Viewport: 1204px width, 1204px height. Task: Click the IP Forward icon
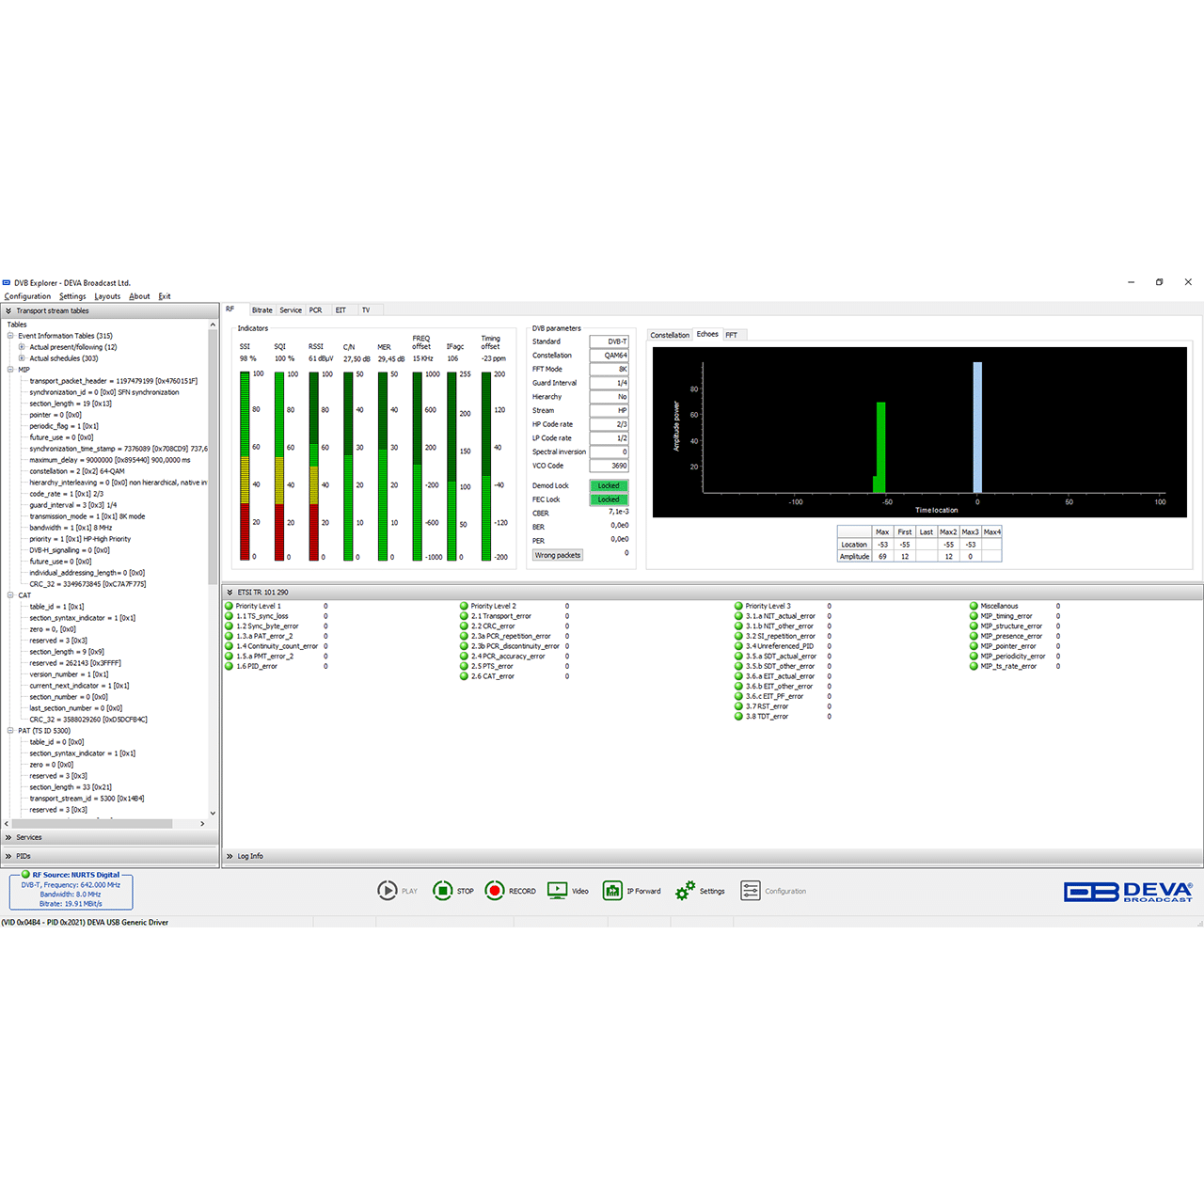tap(612, 891)
